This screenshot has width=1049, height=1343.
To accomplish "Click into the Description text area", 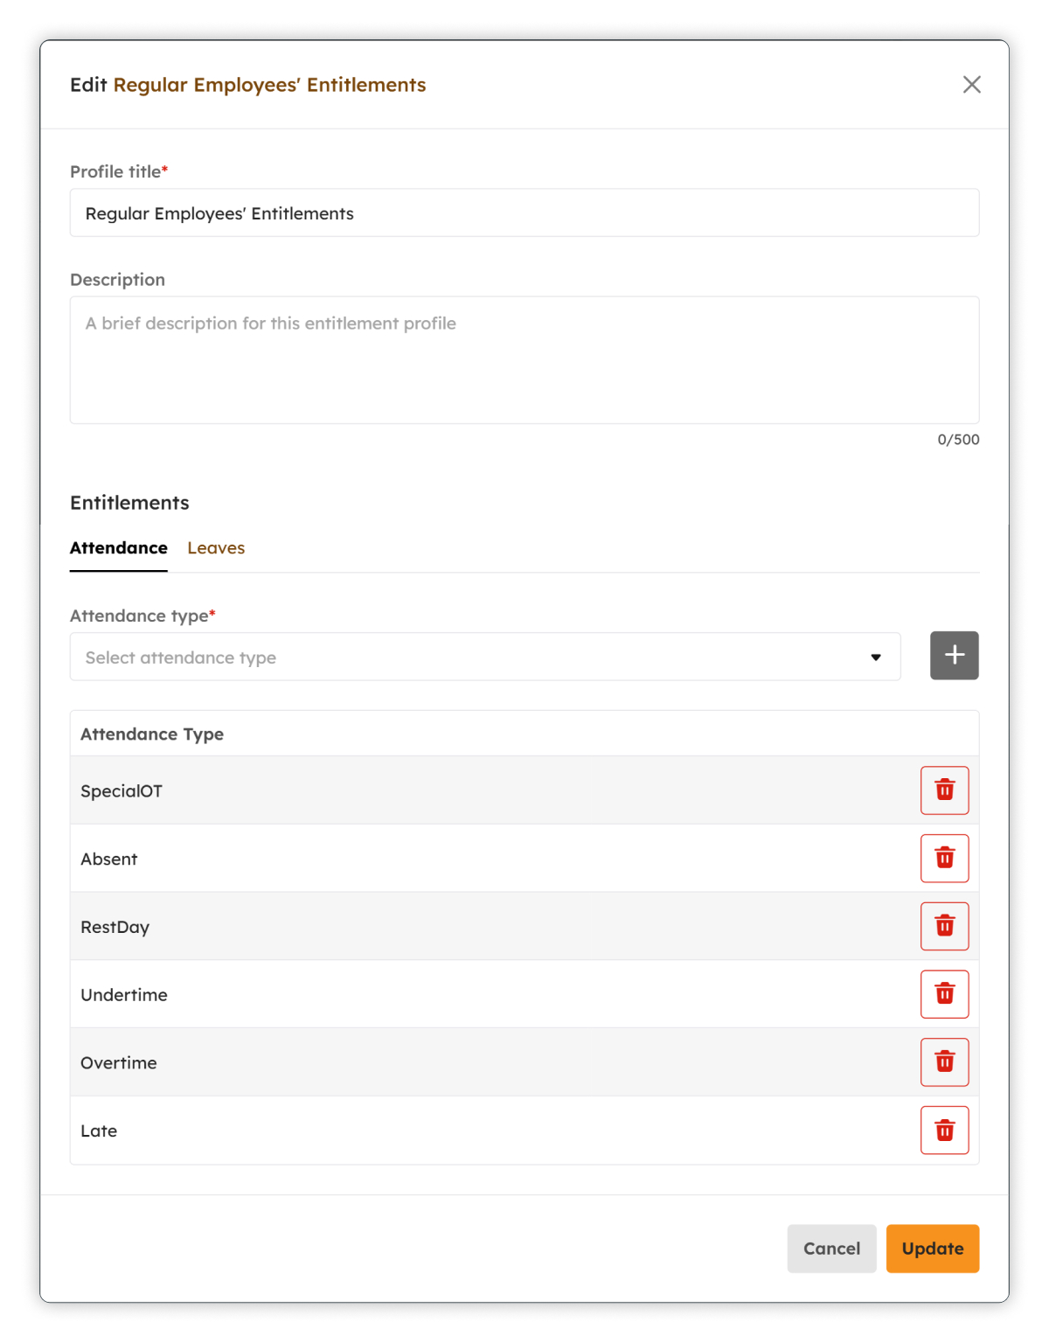I will coord(524,360).
